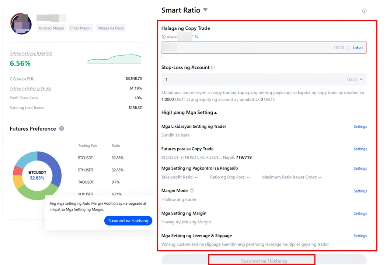Click the blue Susunod na Hakbang button
Screen dimensions: 390x265
click(x=128, y=221)
